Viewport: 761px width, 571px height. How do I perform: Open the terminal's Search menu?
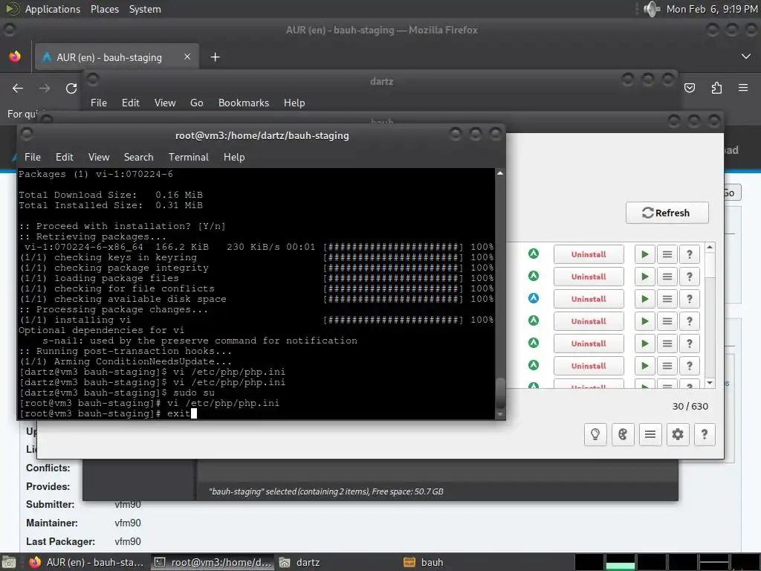coord(138,157)
